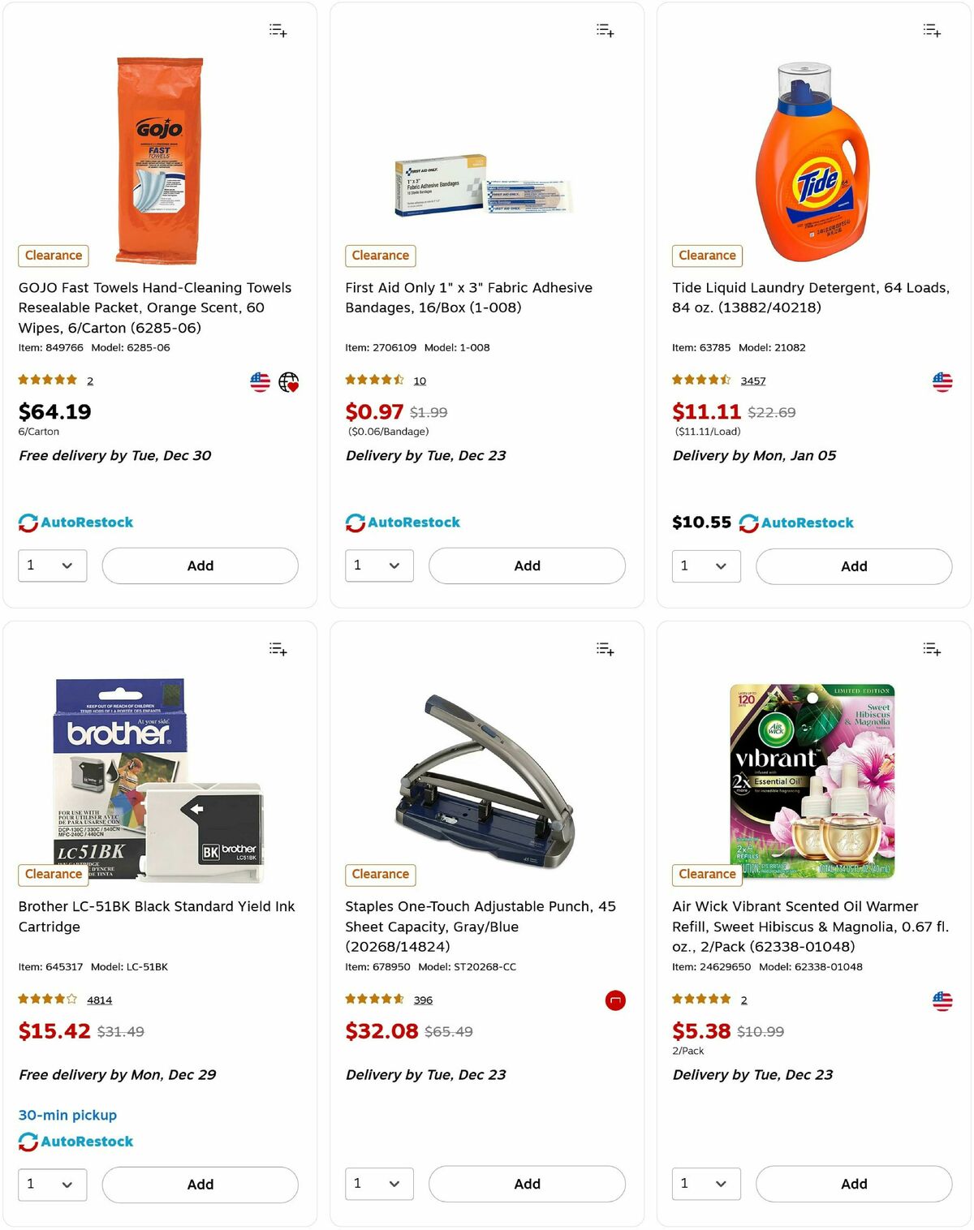Click the AutoRestock refresh icon under First Aid bandages
974x1230 pixels.
coord(355,522)
